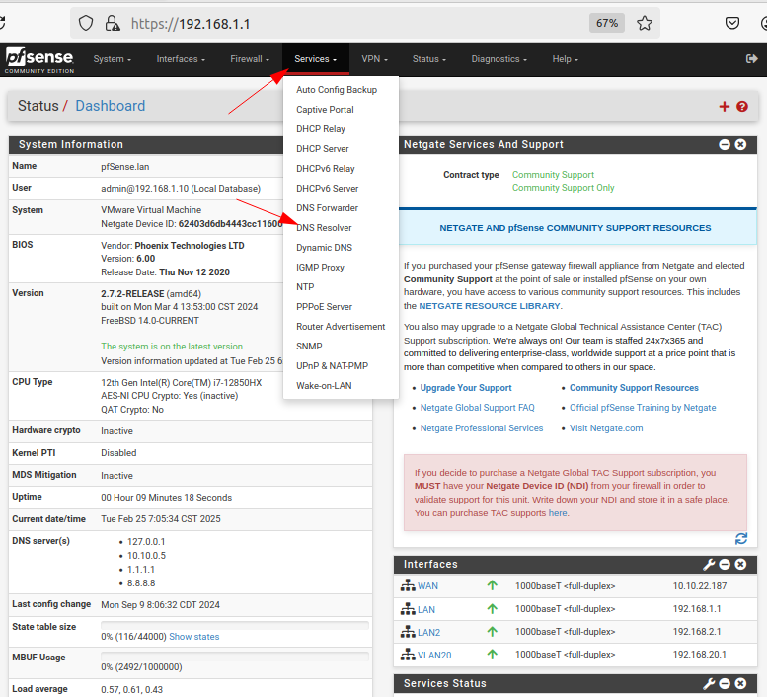Click the browser address bar showing 192.168.1.1
The height and width of the screenshot is (697, 767).
click(x=355, y=23)
